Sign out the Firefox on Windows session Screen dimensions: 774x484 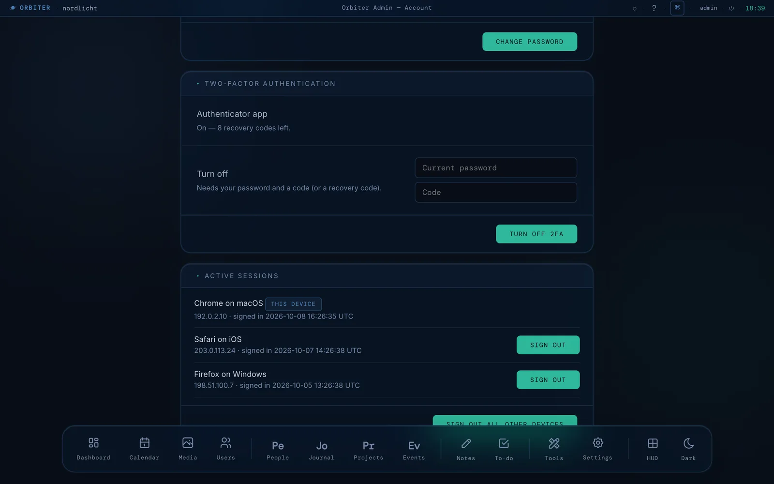548,380
